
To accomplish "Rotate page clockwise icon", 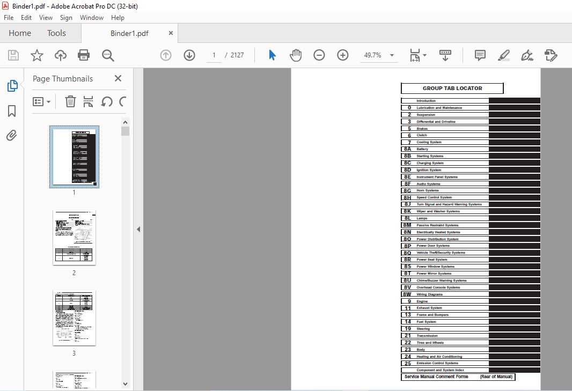I will pos(123,101).
